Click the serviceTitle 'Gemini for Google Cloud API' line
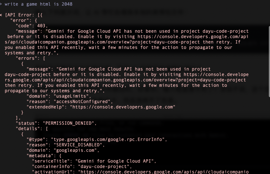The height and width of the screenshot is (174, 270). [x=94, y=161]
